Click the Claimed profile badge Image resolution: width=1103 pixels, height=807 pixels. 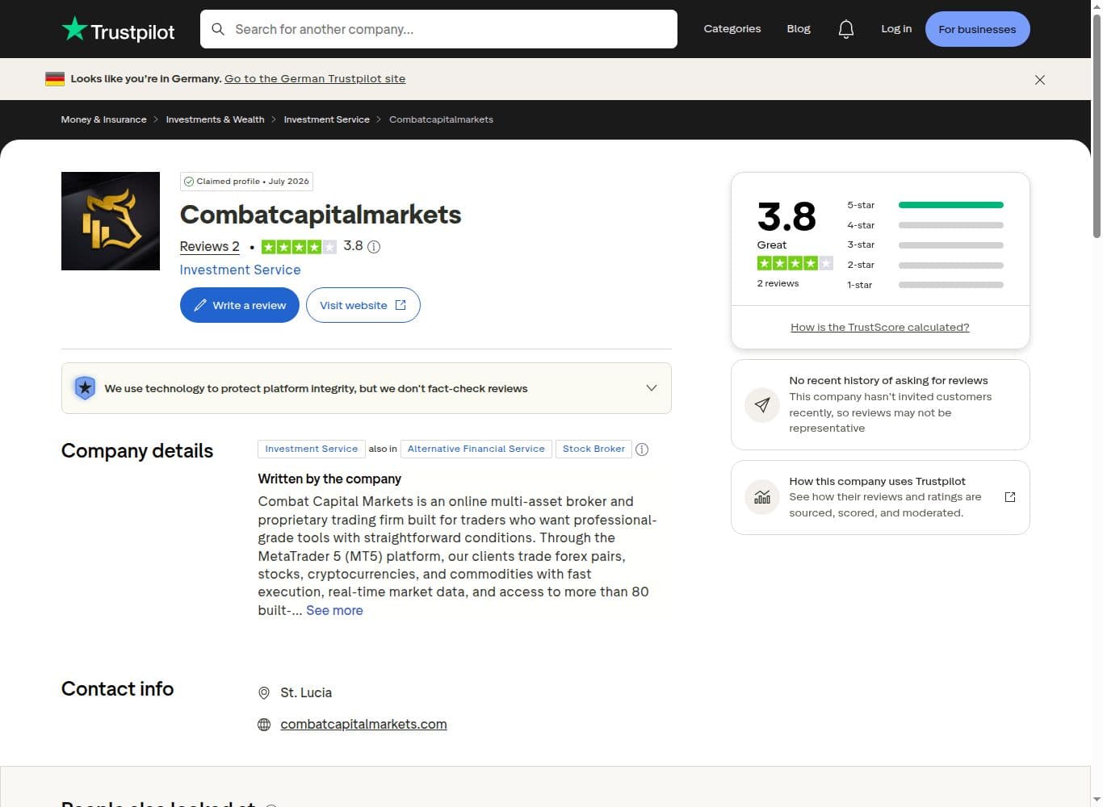click(246, 182)
